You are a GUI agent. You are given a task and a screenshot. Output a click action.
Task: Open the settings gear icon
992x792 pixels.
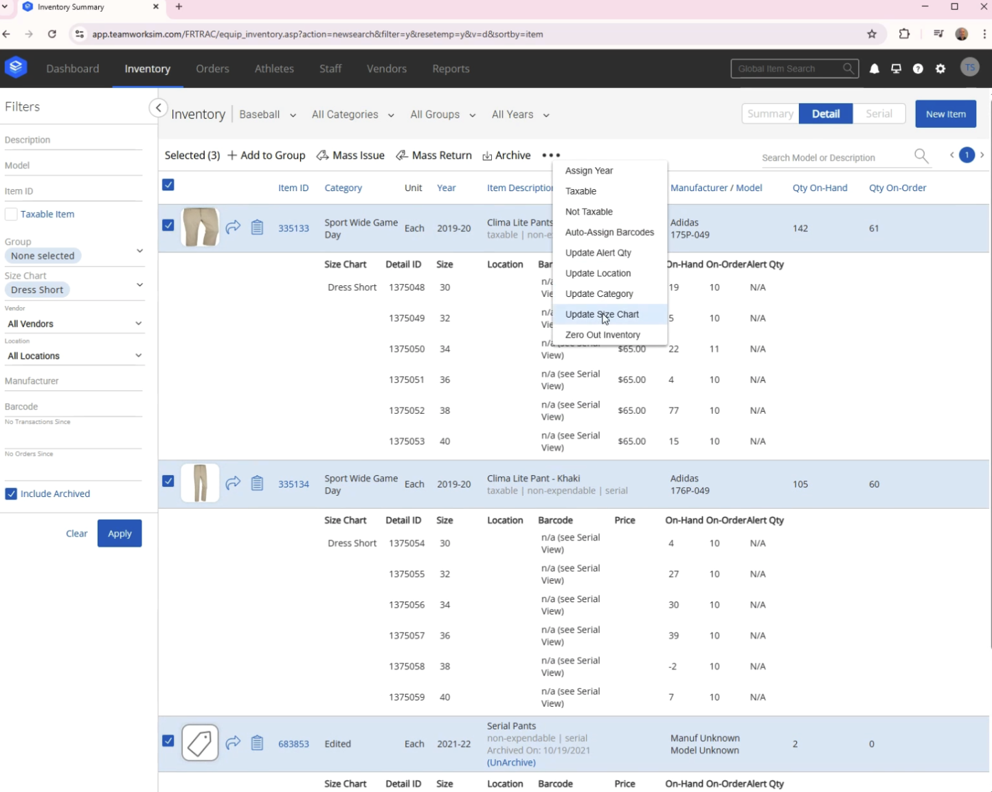point(940,69)
